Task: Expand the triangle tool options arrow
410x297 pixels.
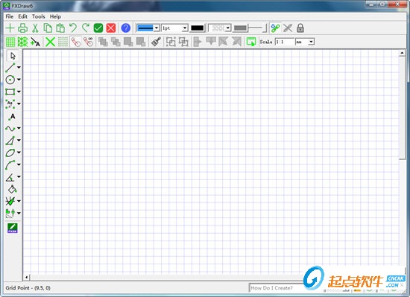Action: 19,141
